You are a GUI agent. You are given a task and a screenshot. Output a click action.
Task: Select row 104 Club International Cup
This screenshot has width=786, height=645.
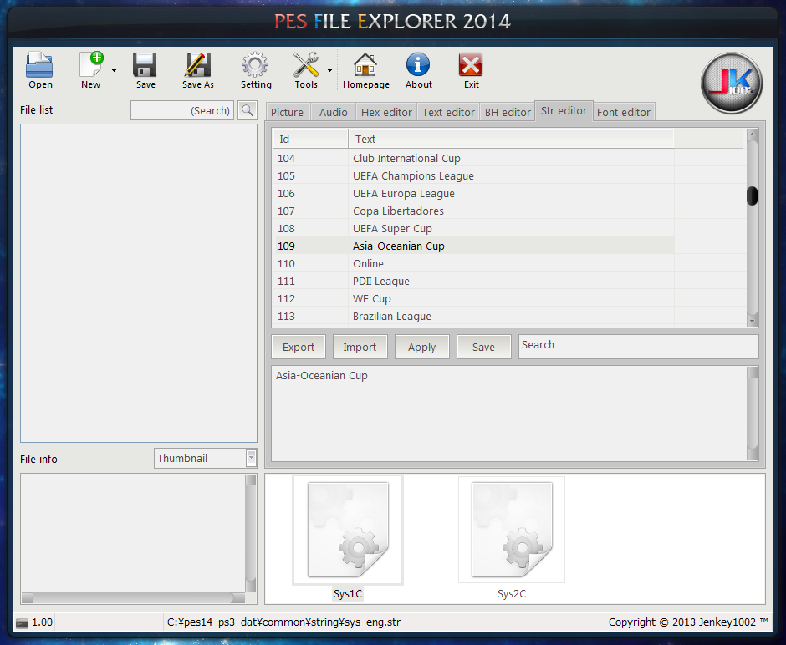pyautogui.click(x=473, y=158)
